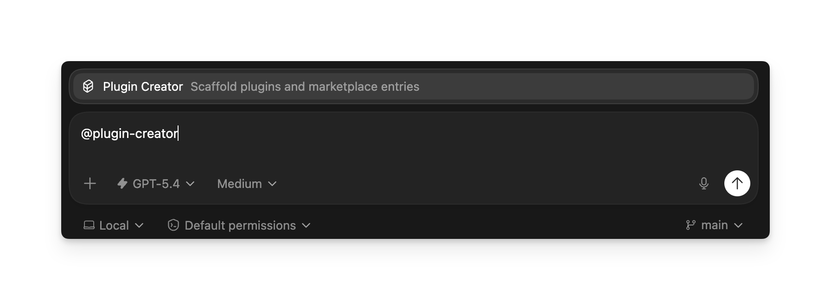831x300 pixels.
Task: Open the Medium reasoning effort dropdown
Action: 240,184
